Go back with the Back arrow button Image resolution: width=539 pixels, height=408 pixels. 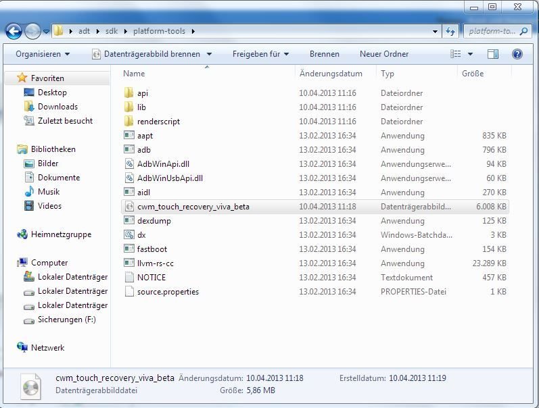(x=14, y=32)
